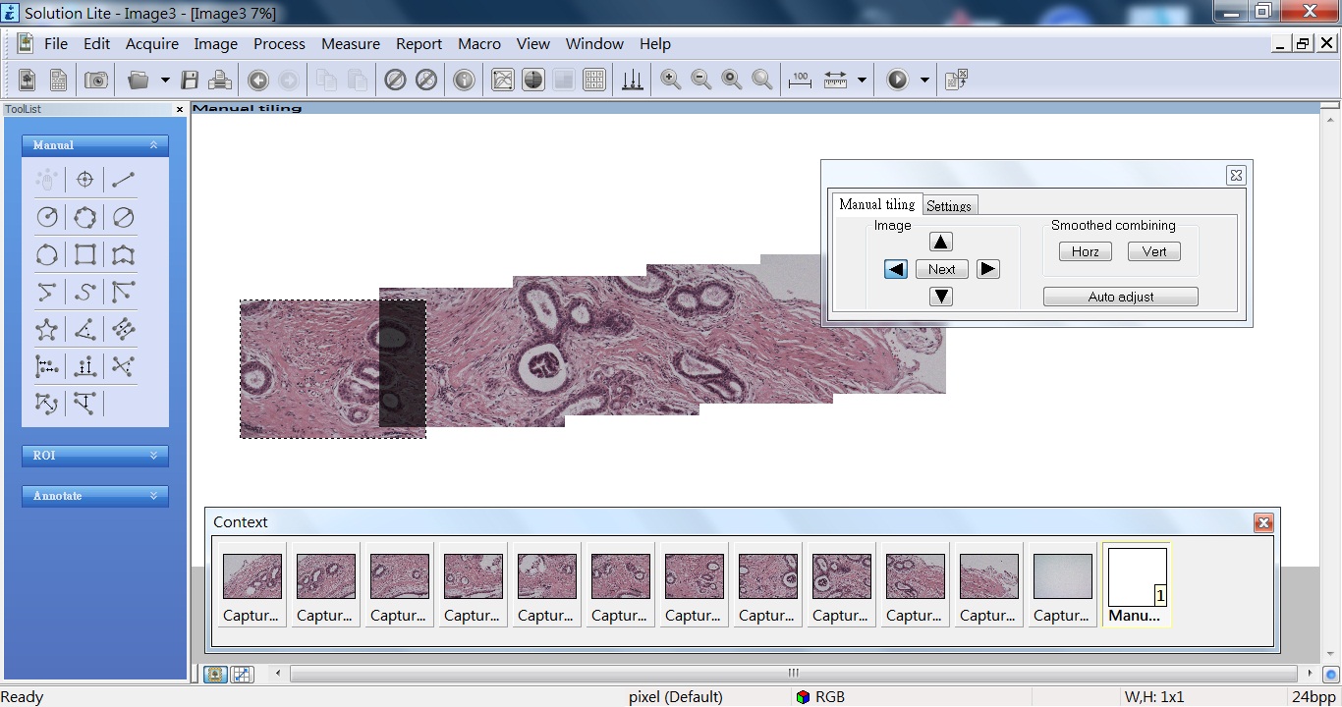Image resolution: width=1342 pixels, height=707 pixels.
Task: Choose the star-shaped polygon tool
Action: click(46, 330)
